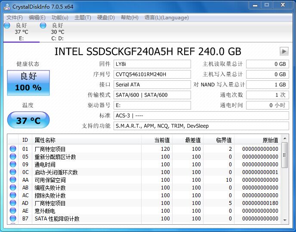
Task: Select the E: disk tab at 37 °C
Action: click(22, 32)
